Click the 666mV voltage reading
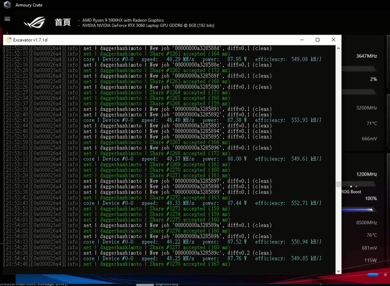The height and width of the screenshot is (286, 390). [369, 138]
